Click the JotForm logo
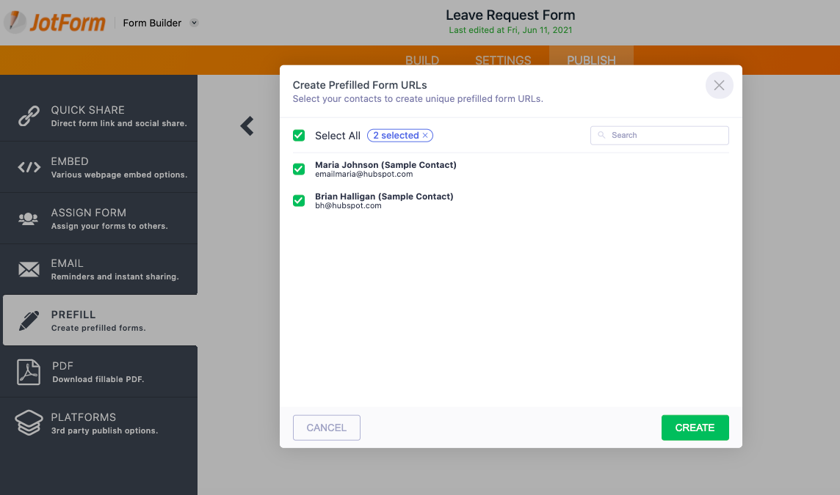The height and width of the screenshot is (495, 840). coord(55,23)
